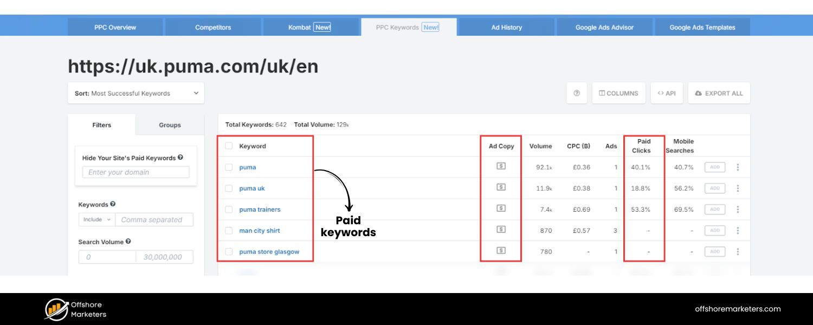Viewport: 813px width, 325px height.
Task: Open the COLUMNS configuration icon
Action: 618,93
